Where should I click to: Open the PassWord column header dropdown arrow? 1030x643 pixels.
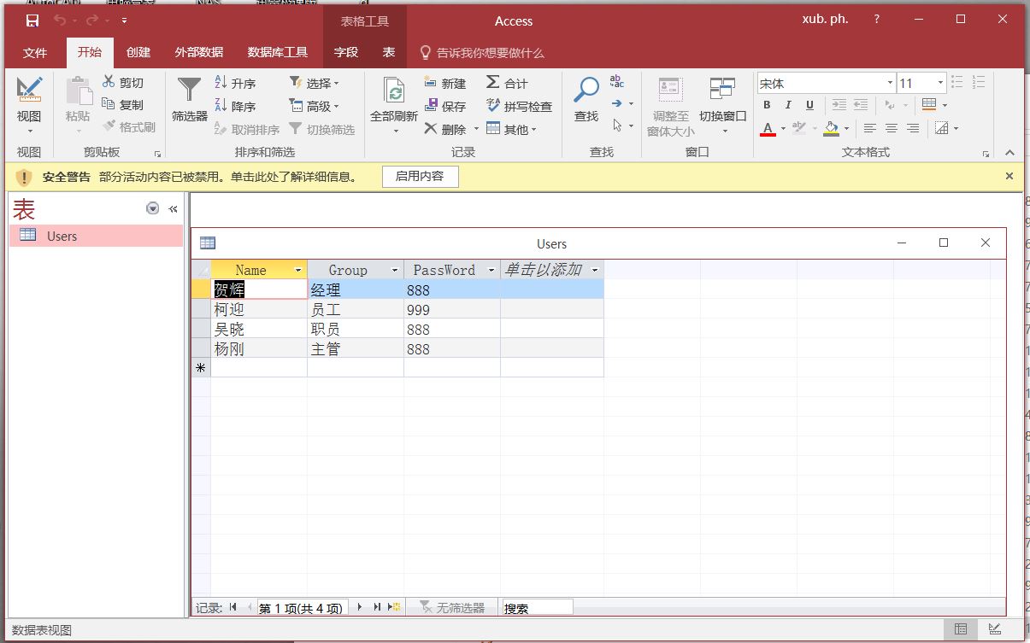click(491, 270)
